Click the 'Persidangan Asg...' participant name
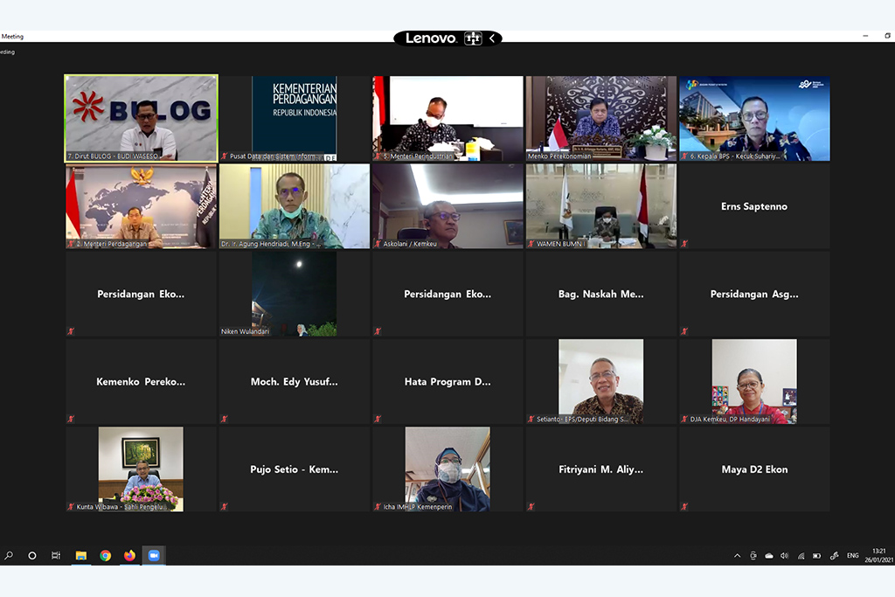Image resolution: width=895 pixels, height=597 pixels. click(754, 295)
